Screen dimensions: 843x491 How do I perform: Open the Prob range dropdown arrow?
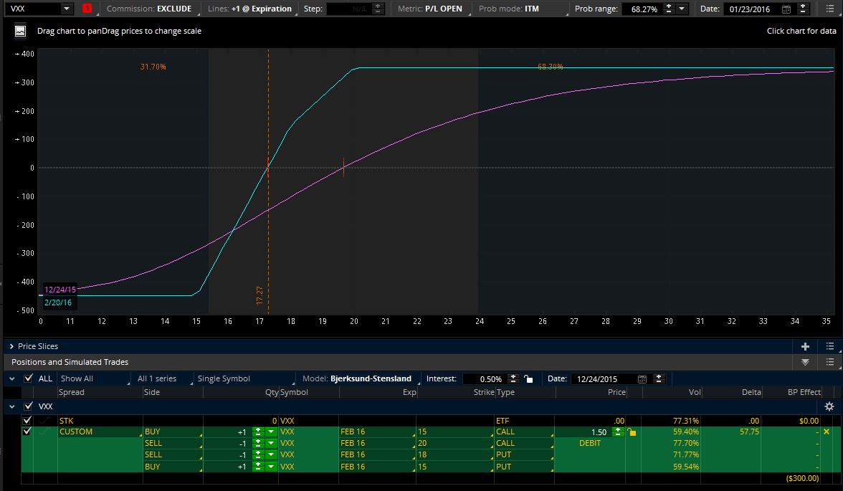coord(682,9)
